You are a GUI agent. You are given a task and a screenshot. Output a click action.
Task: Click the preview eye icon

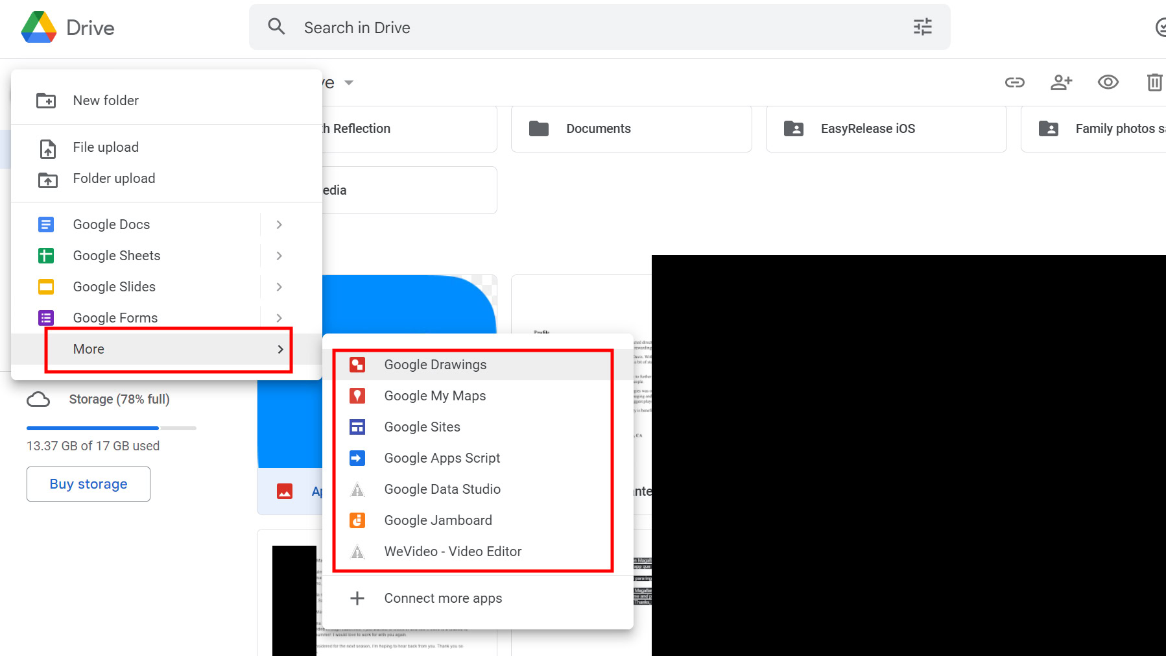click(1108, 82)
